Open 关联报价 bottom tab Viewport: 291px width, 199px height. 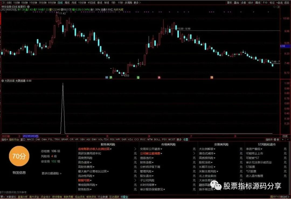(x=11, y=197)
